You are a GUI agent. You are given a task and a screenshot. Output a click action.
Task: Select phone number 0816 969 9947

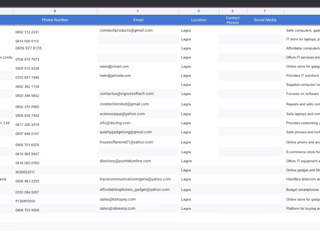27,154
